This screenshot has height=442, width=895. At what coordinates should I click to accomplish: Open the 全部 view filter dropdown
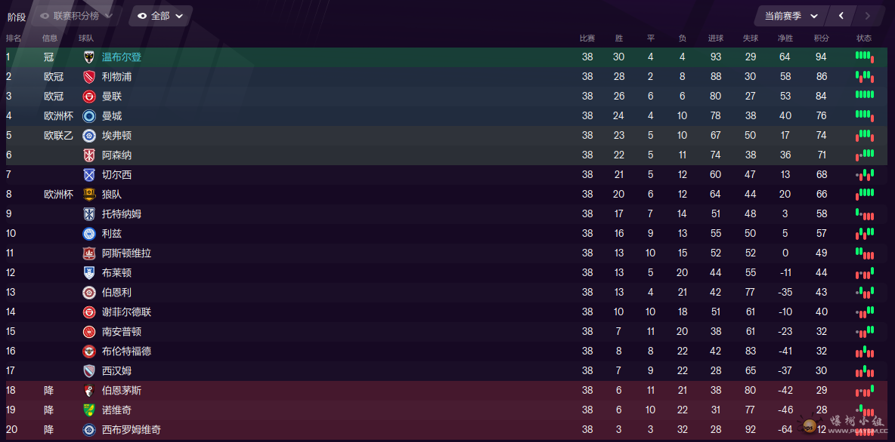click(x=160, y=16)
